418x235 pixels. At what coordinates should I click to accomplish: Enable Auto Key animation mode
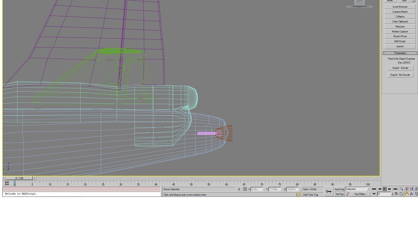click(339, 189)
